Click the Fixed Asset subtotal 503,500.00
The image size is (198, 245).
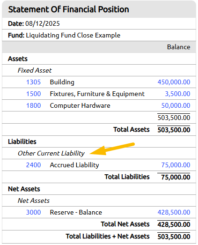pyautogui.click(x=174, y=118)
